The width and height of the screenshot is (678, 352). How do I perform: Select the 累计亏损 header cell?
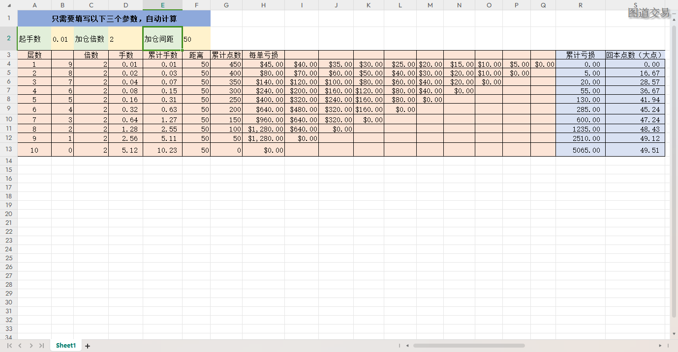coord(580,55)
